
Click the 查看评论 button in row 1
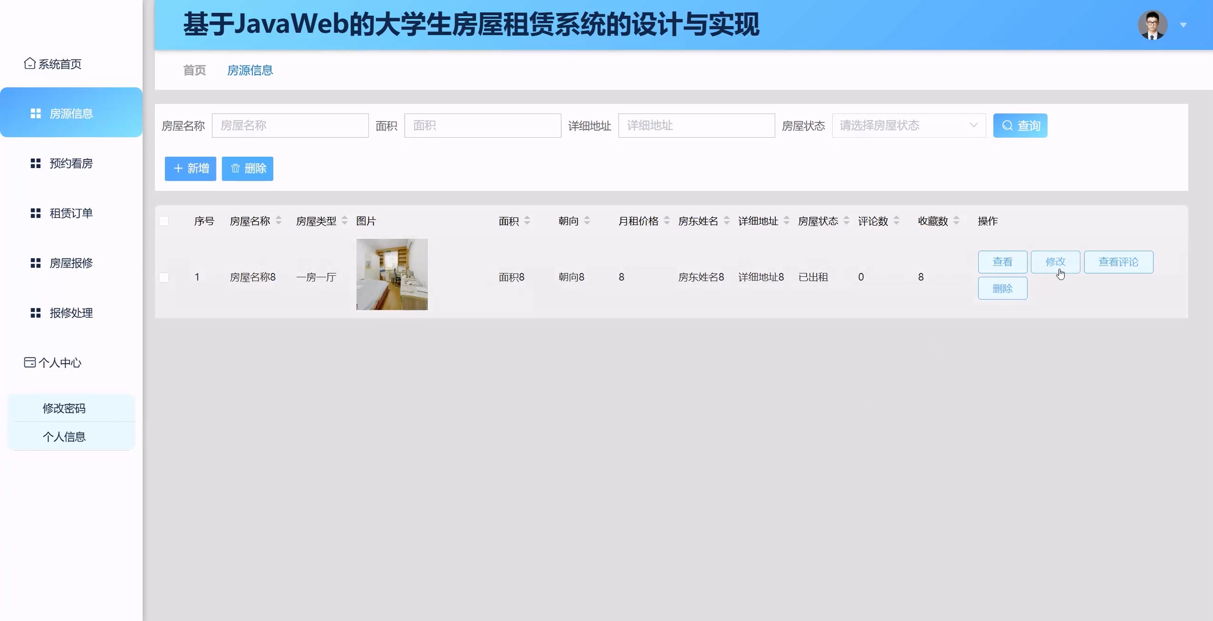pos(1118,262)
